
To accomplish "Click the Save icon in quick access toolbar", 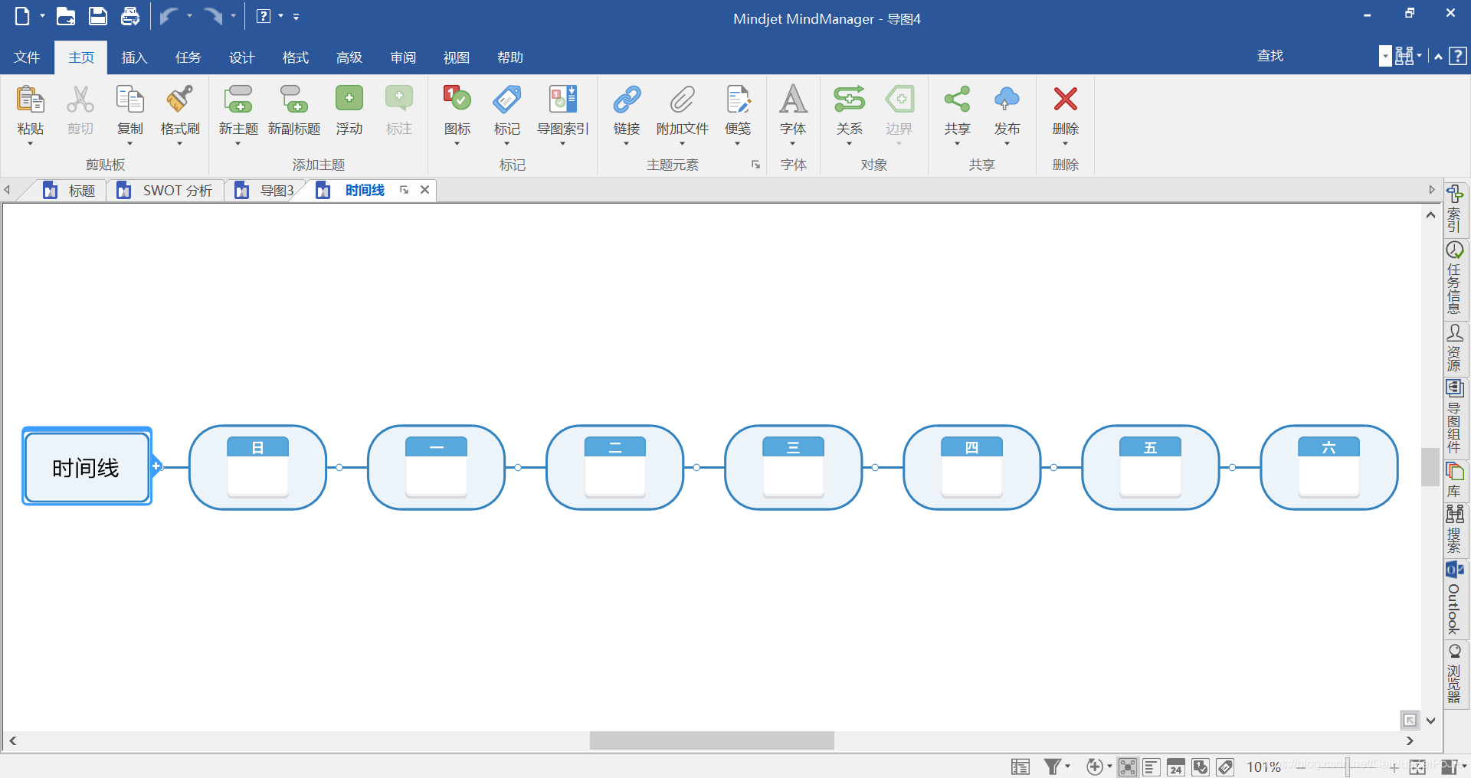I will (98, 16).
